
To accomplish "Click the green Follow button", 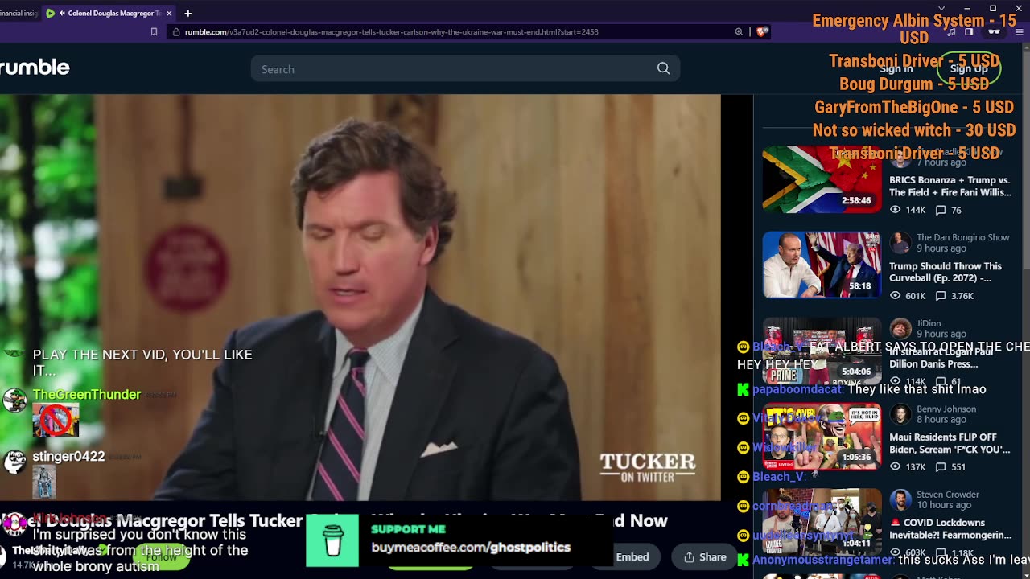I will pyautogui.click(x=161, y=556).
